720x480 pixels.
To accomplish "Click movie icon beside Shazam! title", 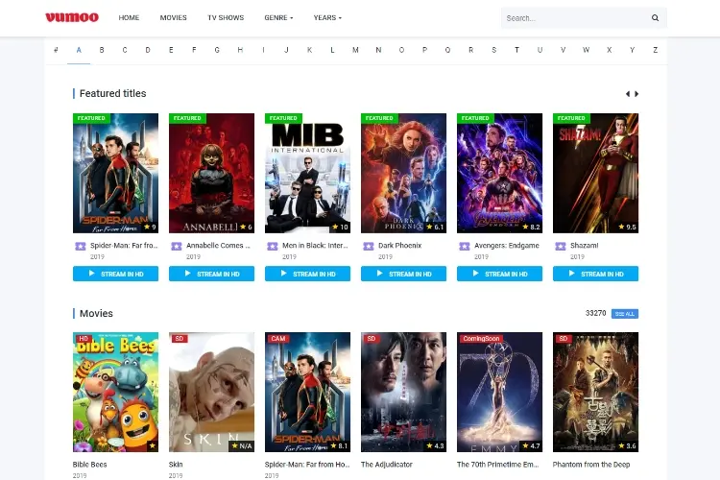I will pyautogui.click(x=561, y=246).
